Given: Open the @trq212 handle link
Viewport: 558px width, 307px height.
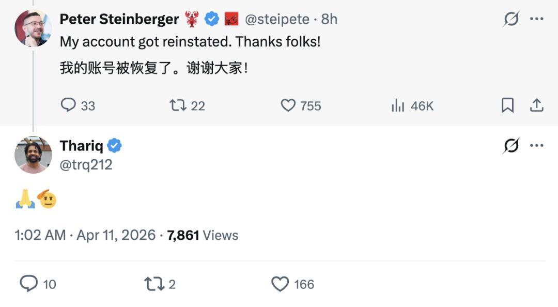Looking at the screenshot, I should pyautogui.click(x=86, y=164).
